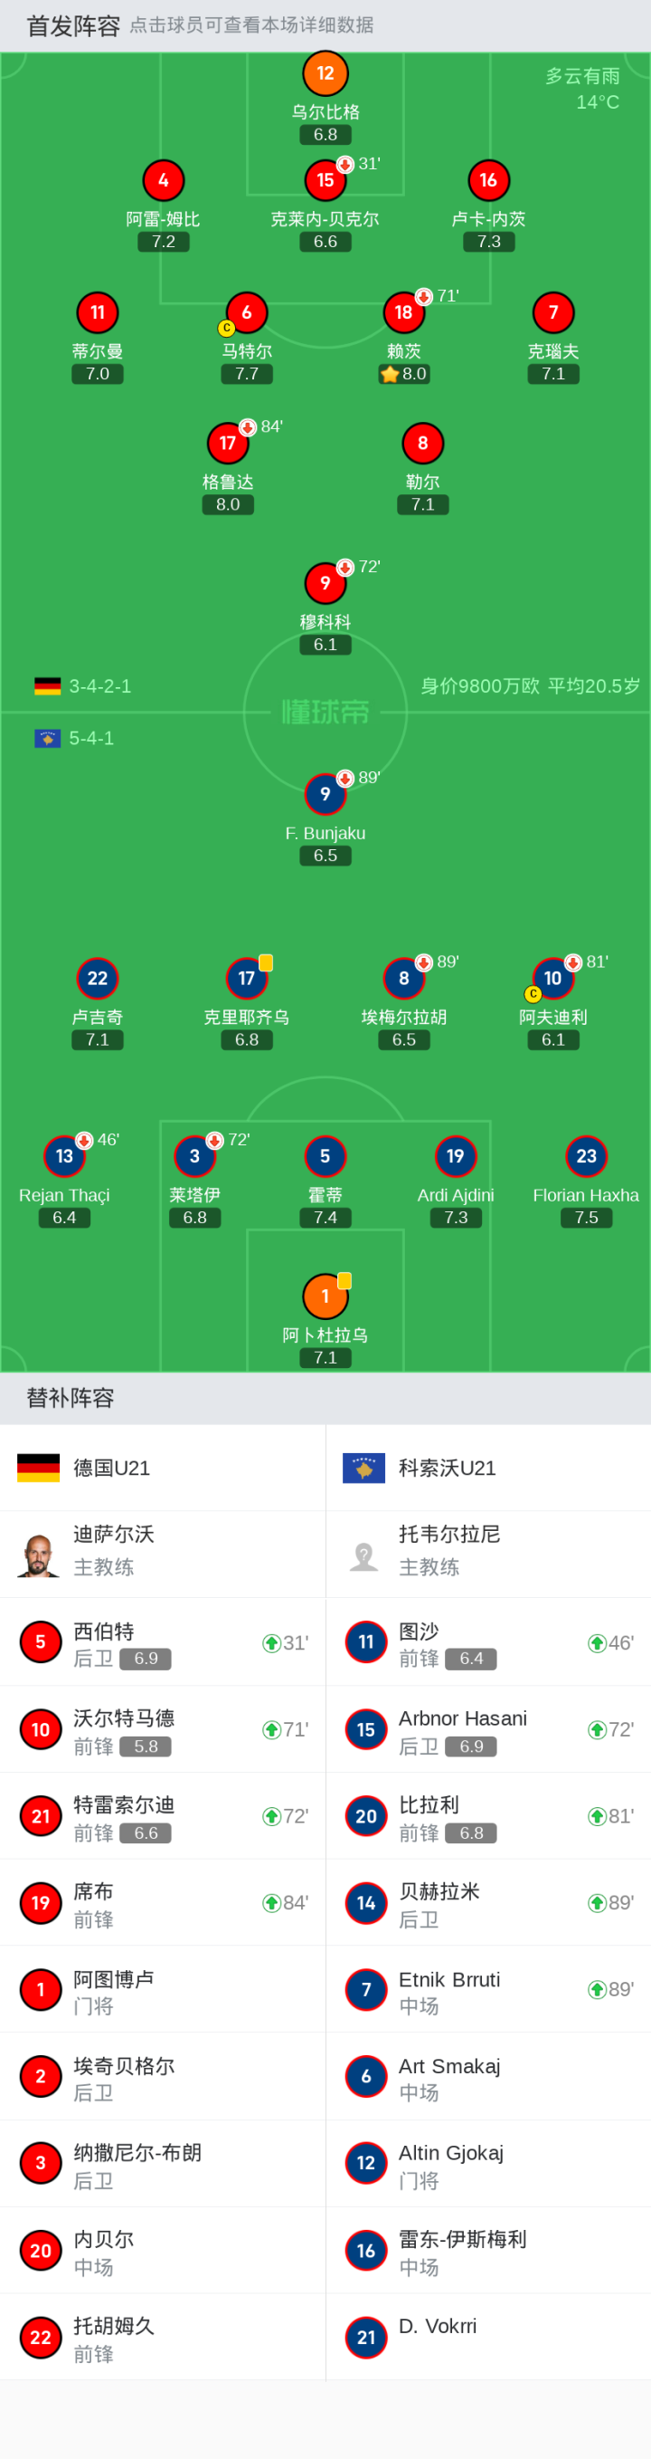
Task: Tap Florian Haxha number 23 icon
Action: (586, 1156)
